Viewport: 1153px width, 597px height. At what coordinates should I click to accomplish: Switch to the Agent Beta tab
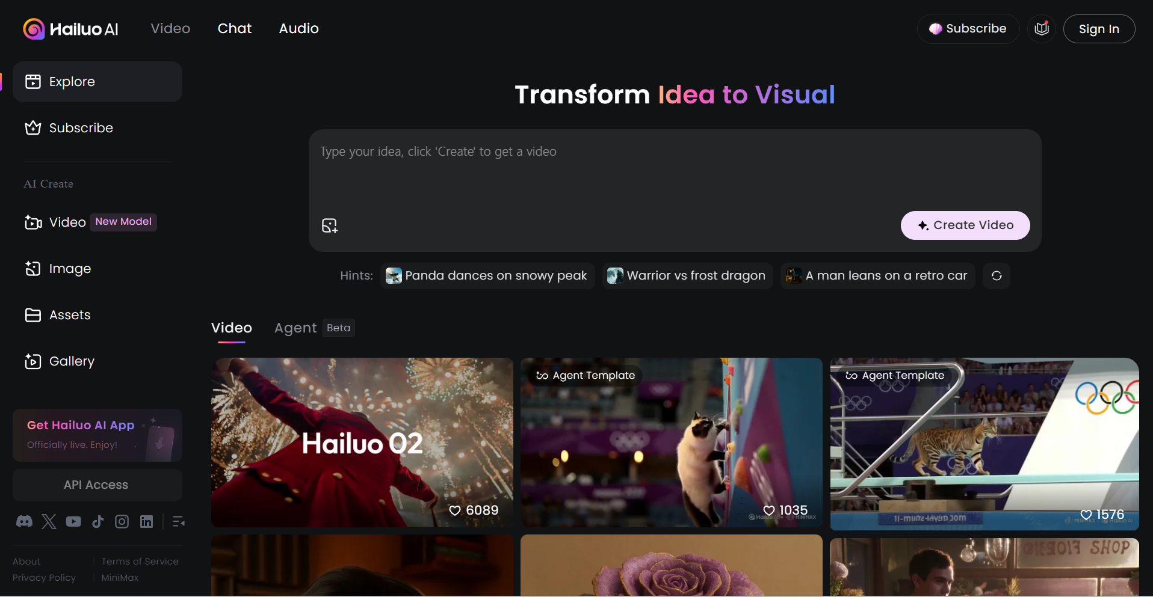(x=314, y=328)
